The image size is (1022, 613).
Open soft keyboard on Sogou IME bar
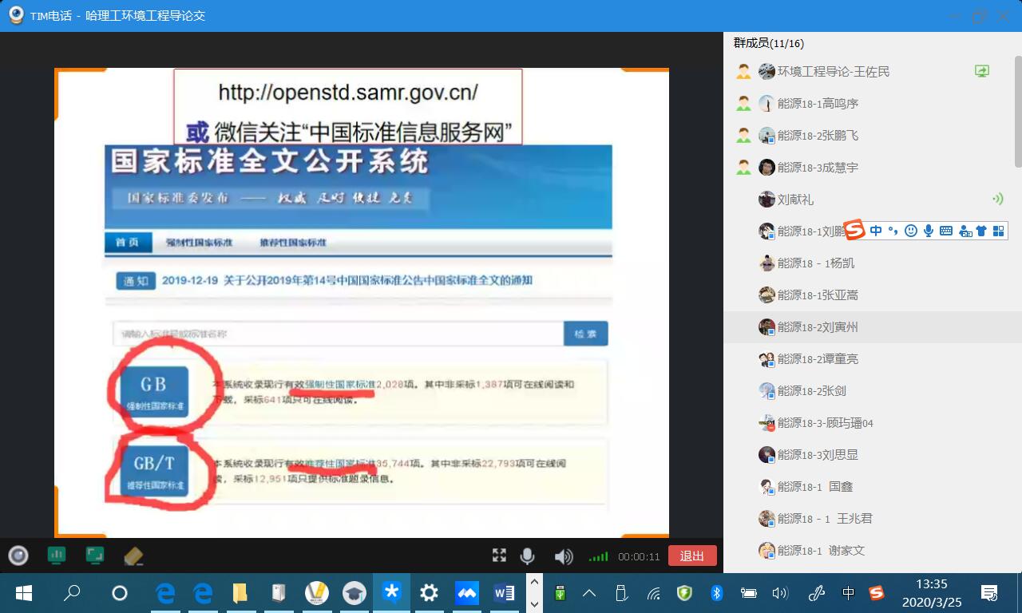click(946, 231)
